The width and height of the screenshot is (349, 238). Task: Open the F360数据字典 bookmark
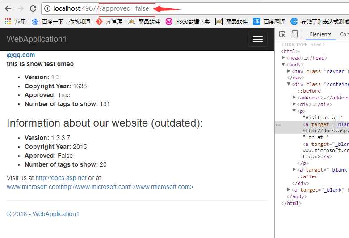(x=188, y=21)
